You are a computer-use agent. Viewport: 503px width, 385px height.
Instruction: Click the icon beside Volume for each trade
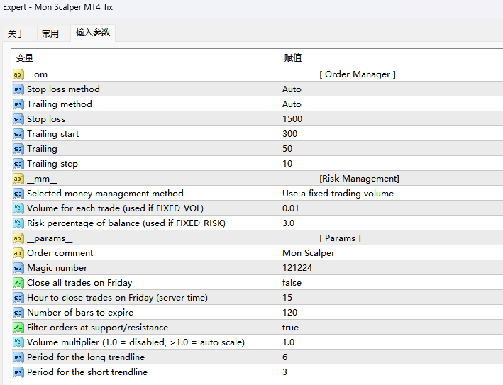point(18,208)
